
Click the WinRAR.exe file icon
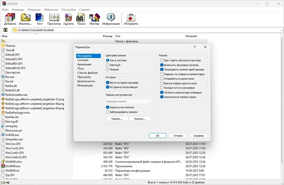pyautogui.click(x=3, y=166)
